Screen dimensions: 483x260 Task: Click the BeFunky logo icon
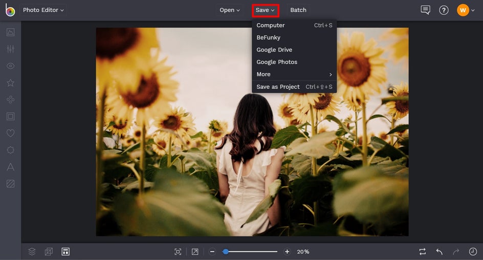(10, 10)
